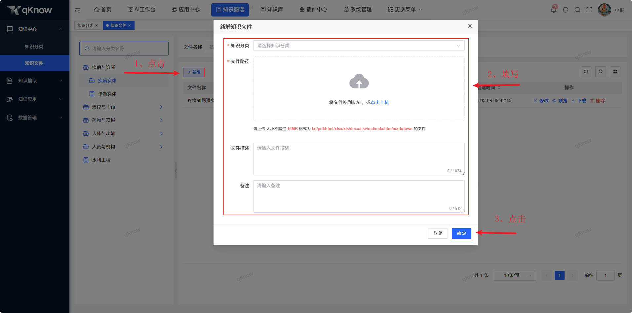Screen dimensions: 632x313
Task: Open the top bar search icon
Action: 577,10
